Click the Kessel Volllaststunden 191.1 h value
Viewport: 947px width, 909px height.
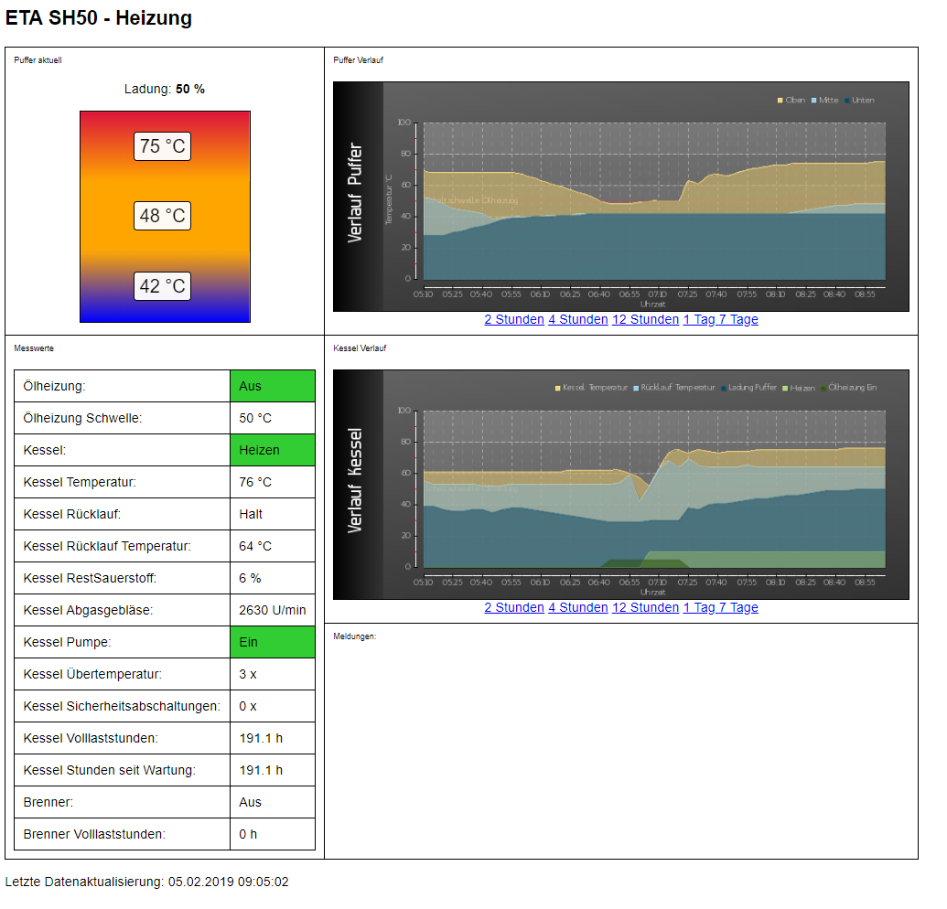pyautogui.click(x=273, y=738)
